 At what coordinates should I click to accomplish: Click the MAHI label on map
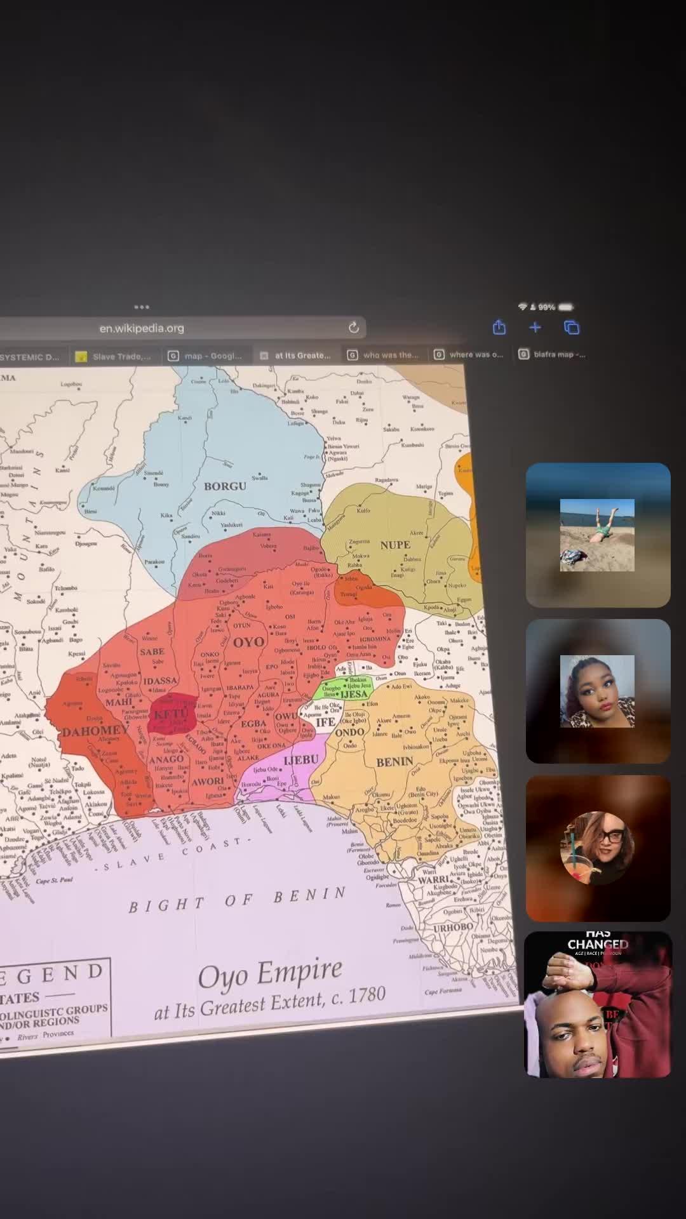[x=119, y=702]
